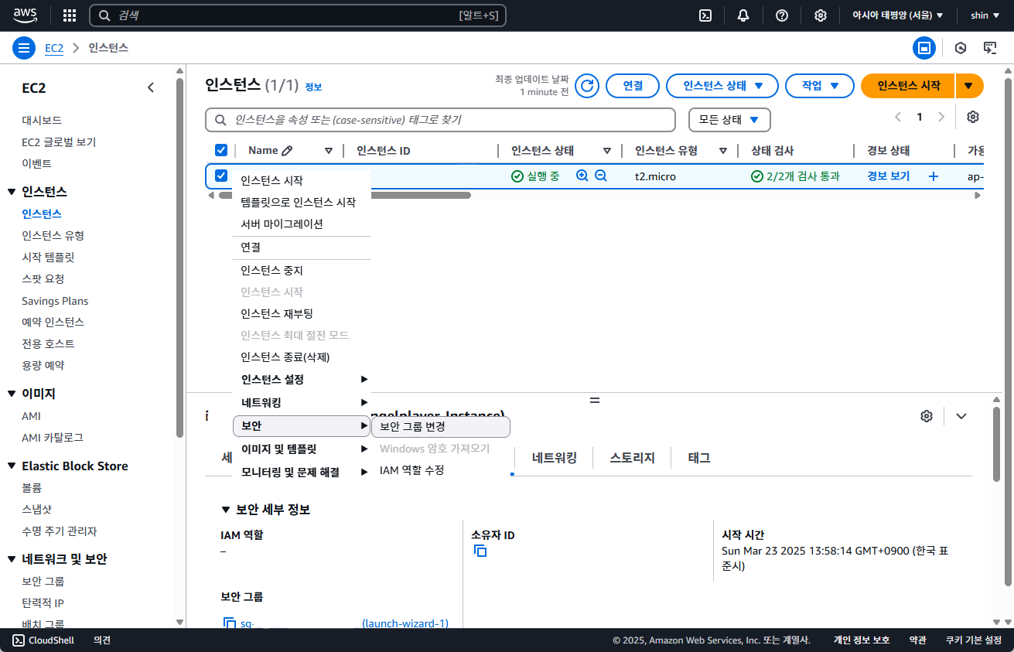Open the 작업 actions dropdown
1014x652 pixels.
820,86
